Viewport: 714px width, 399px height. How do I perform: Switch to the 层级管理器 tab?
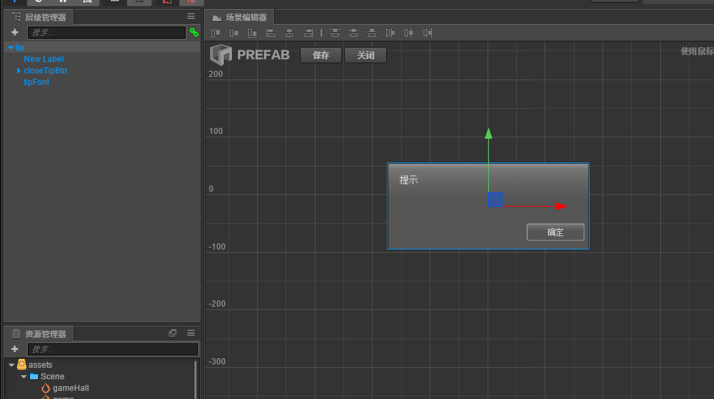click(x=39, y=17)
